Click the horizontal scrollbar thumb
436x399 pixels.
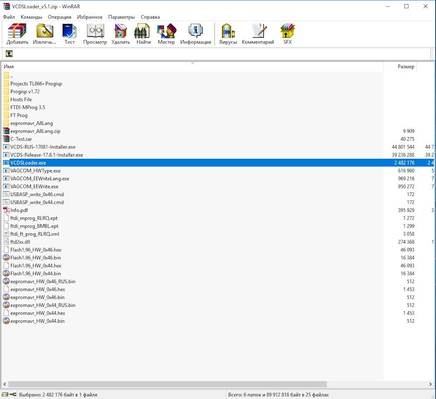(168, 384)
